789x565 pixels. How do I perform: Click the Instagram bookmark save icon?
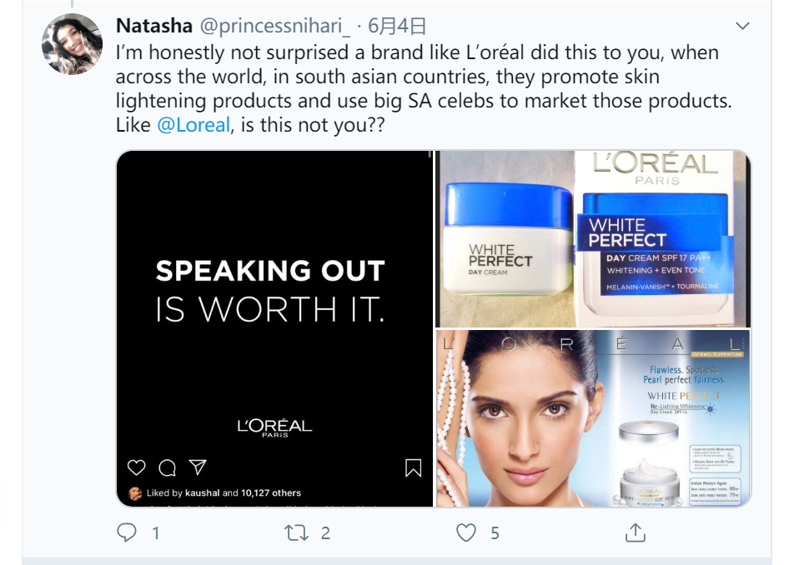click(x=413, y=467)
